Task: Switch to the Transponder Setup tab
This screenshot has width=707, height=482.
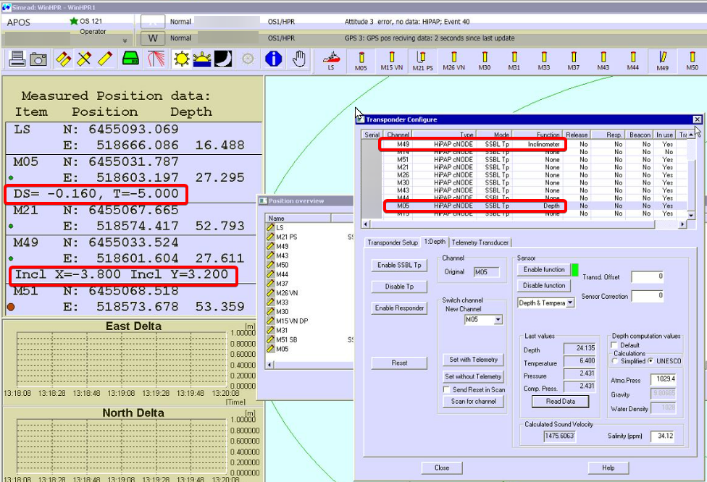Action: (x=391, y=242)
